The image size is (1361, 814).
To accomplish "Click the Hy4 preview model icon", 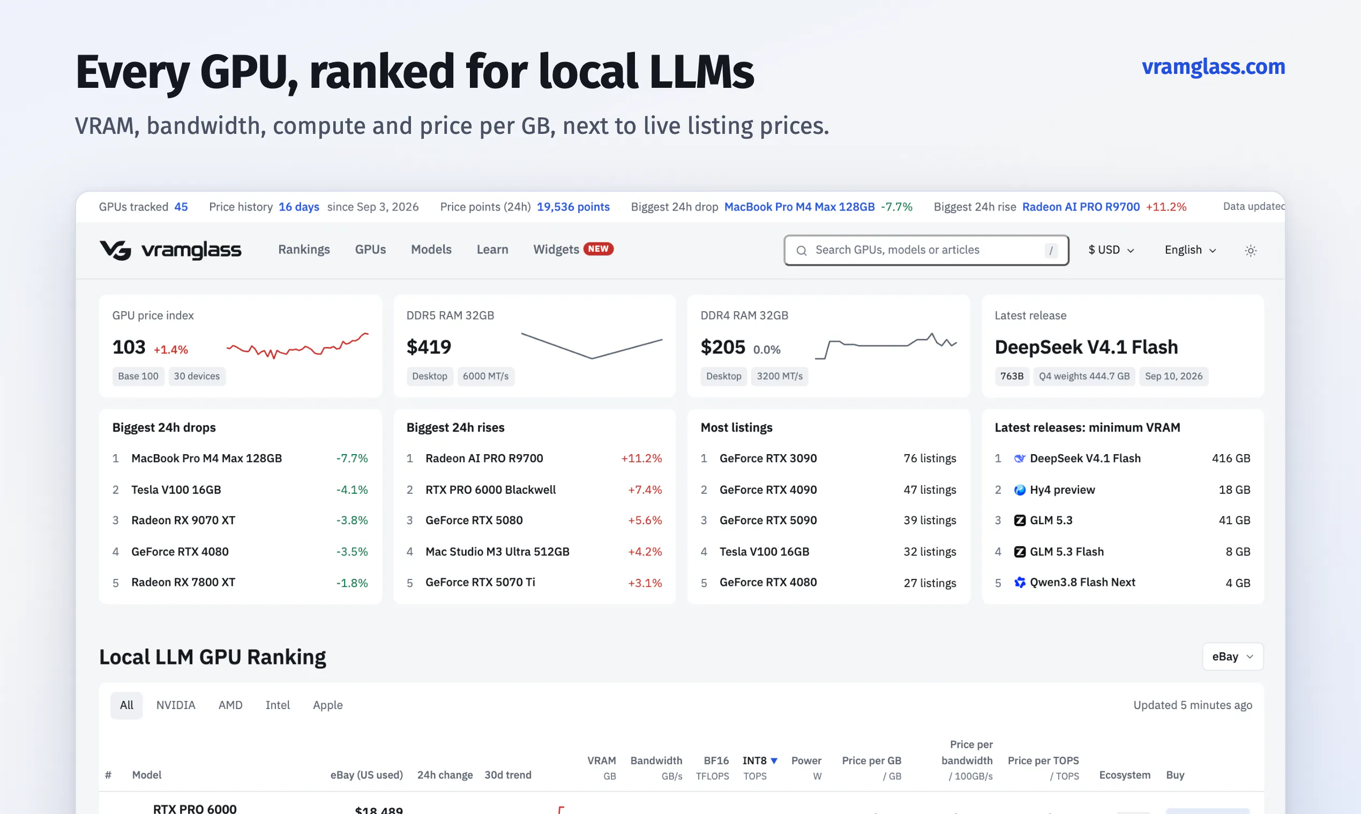I will pos(1019,490).
